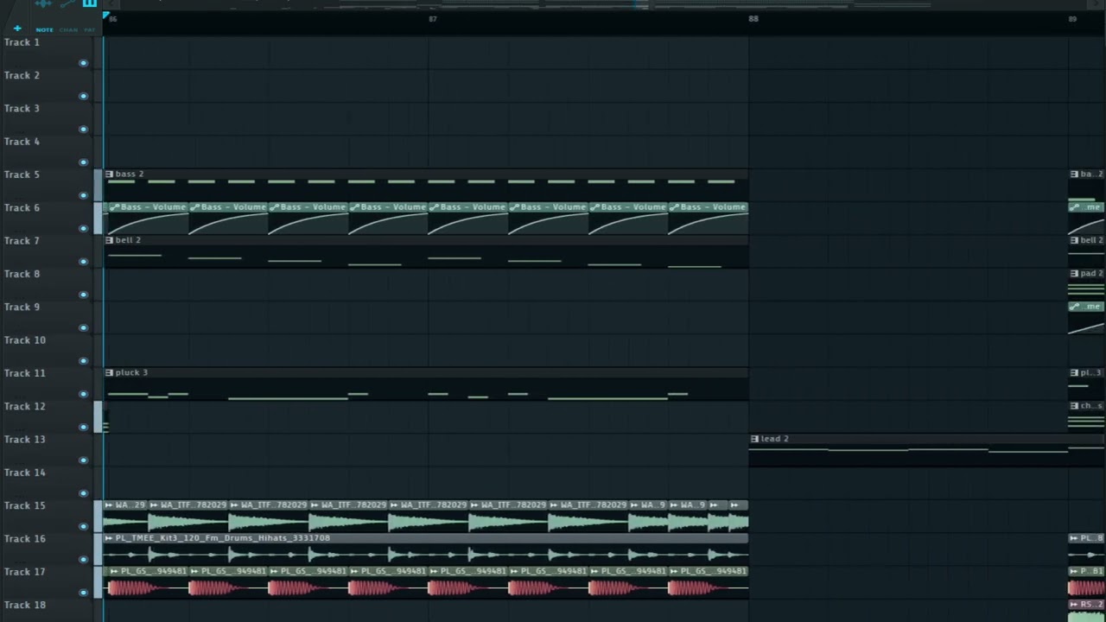This screenshot has height=622, width=1106.
Task: Toggle mute dot on Track 7
Action: point(84,262)
